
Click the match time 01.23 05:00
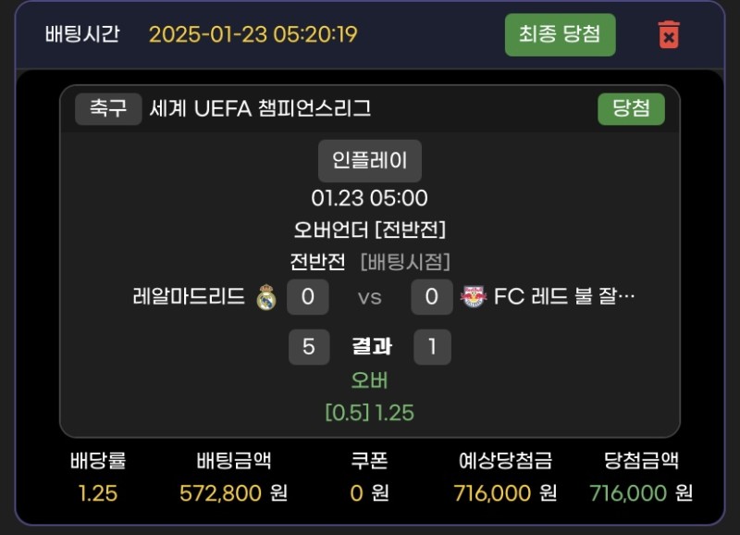click(369, 198)
